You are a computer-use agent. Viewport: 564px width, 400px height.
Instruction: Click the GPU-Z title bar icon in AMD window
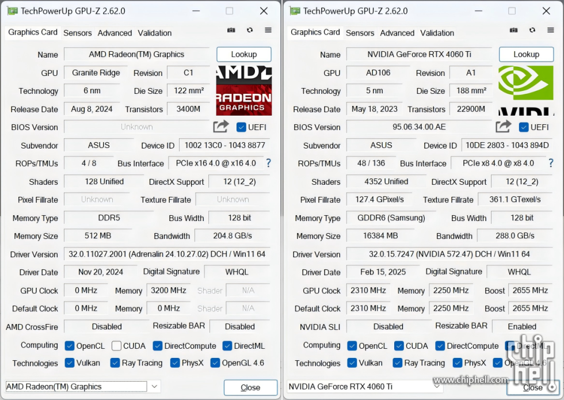click(x=12, y=11)
